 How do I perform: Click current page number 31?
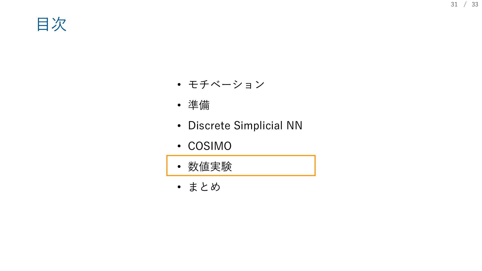[x=454, y=5]
